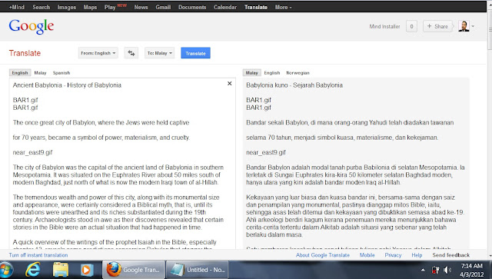Select the English target language tab
492x279 pixels.
pyautogui.click(x=271, y=73)
